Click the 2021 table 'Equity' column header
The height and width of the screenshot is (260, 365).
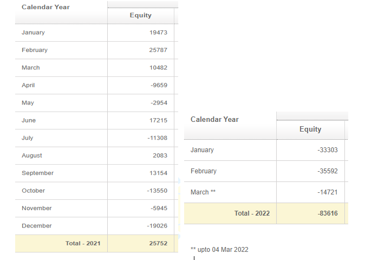(141, 15)
